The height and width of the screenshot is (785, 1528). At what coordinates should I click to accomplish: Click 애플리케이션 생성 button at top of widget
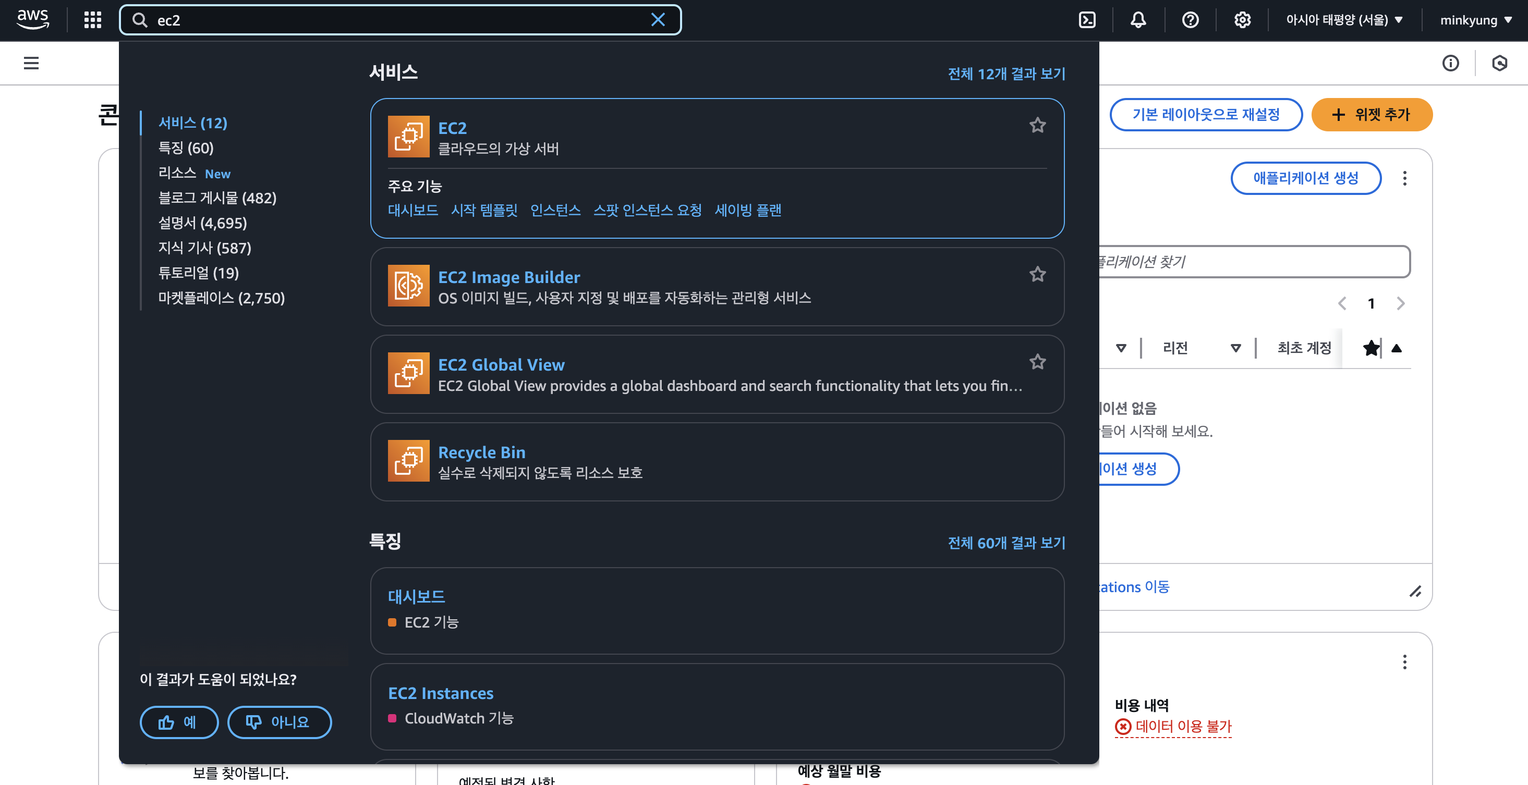coord(1305,178)
